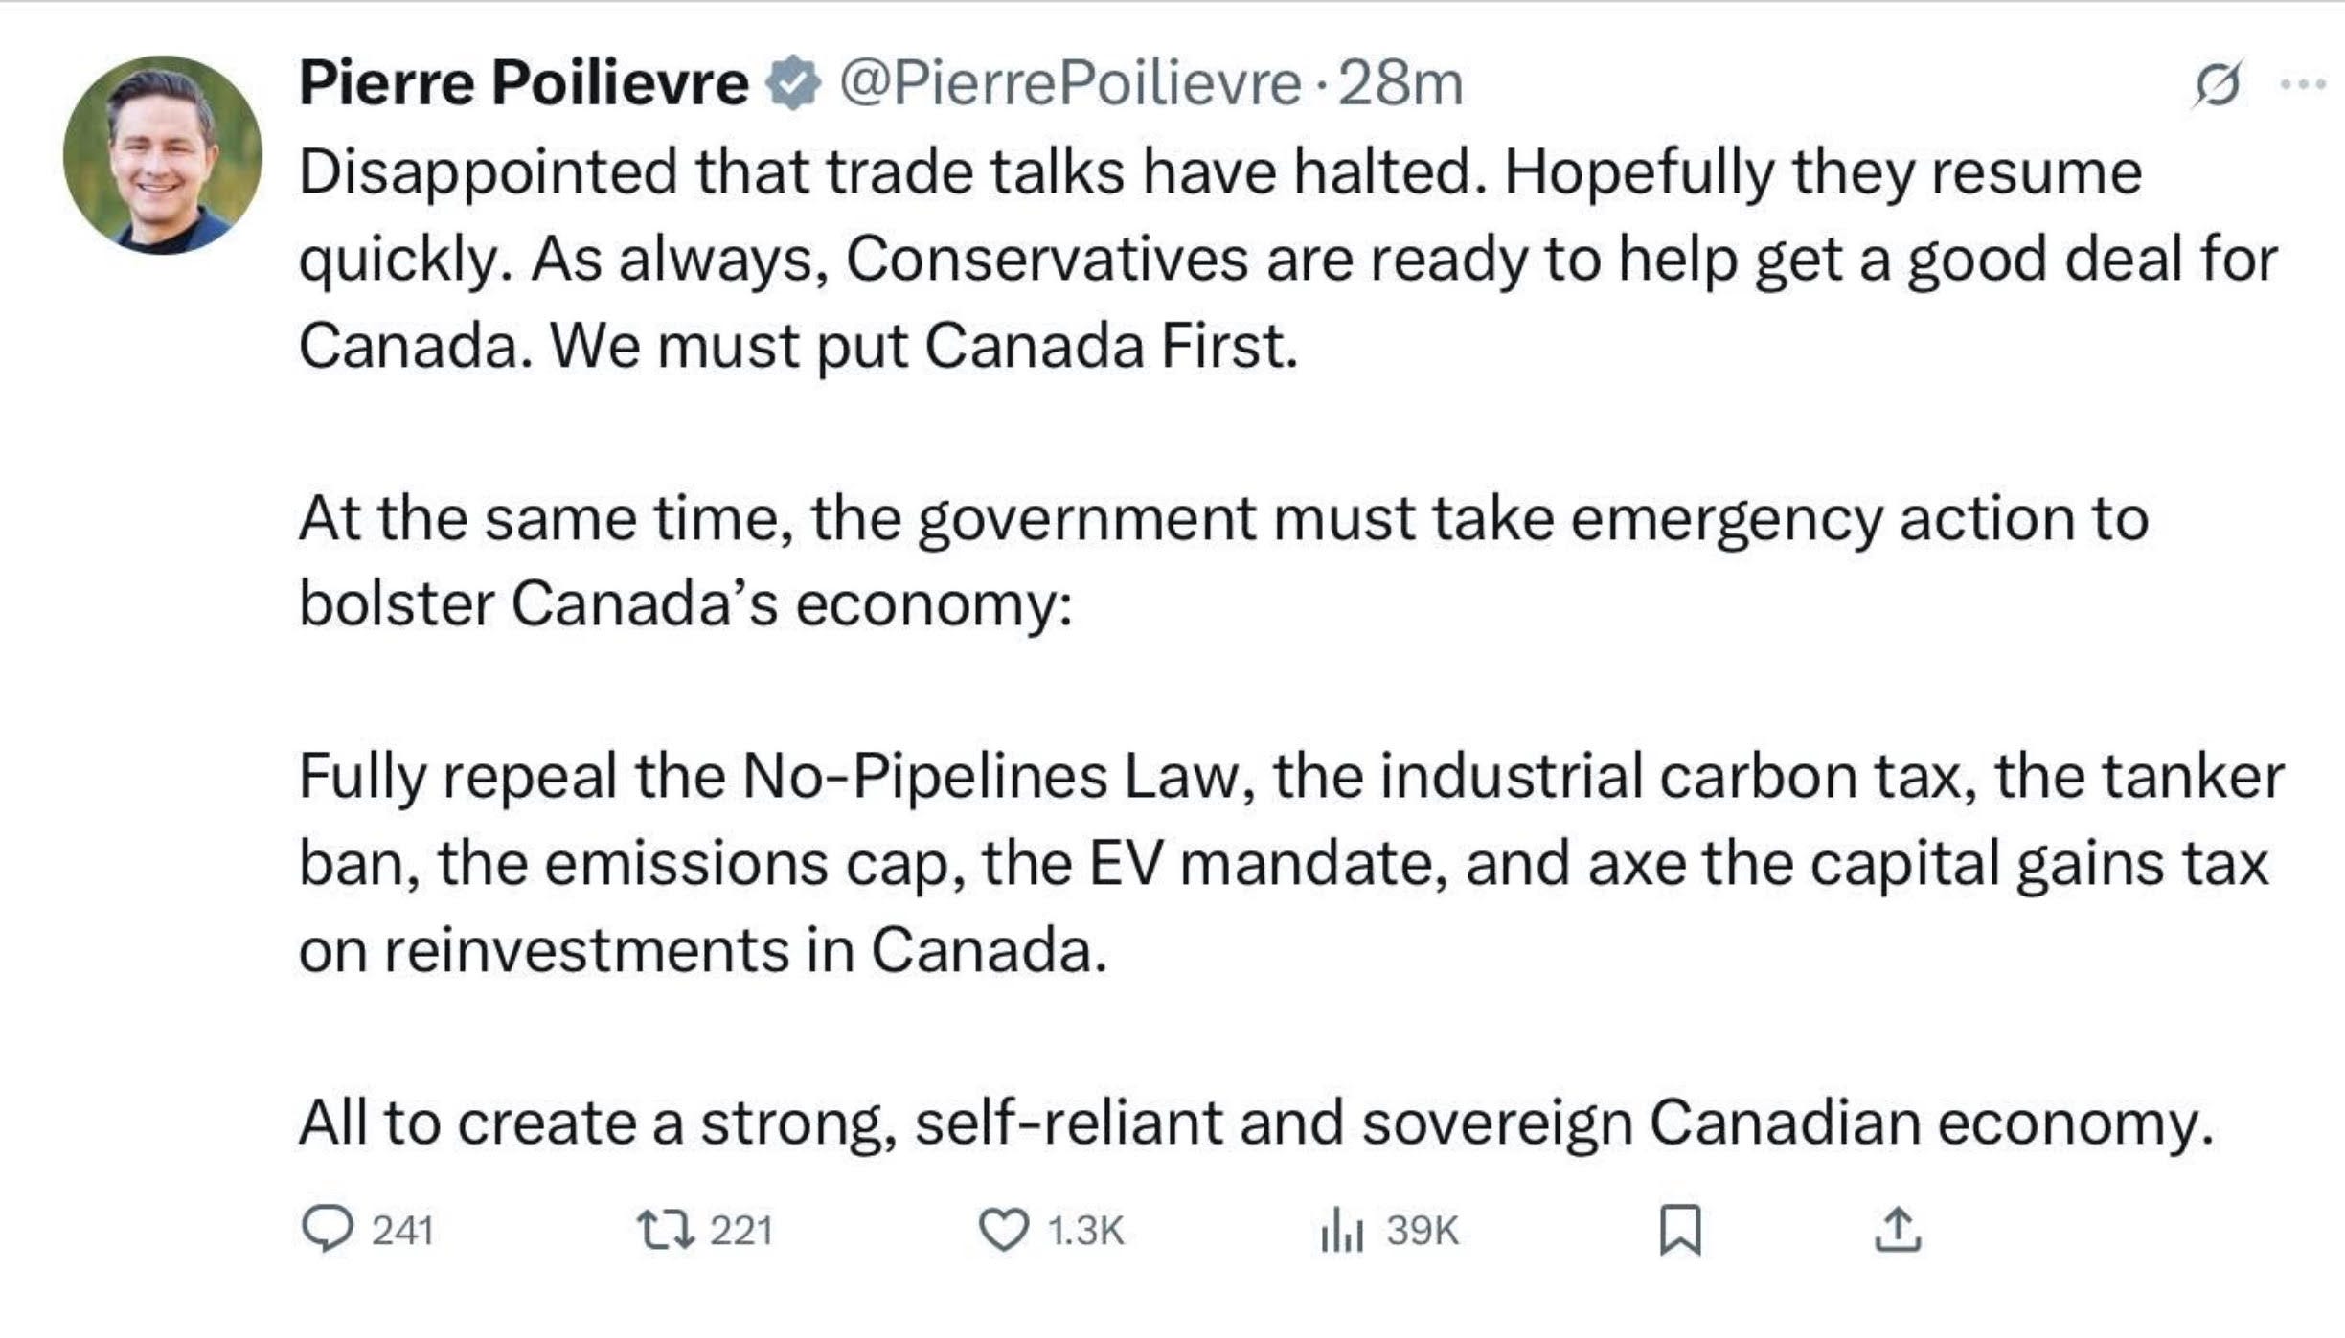The image size is (2345, 1338).
Task: Click the 'All to create a strong' line
Action: [1255, 1122]
